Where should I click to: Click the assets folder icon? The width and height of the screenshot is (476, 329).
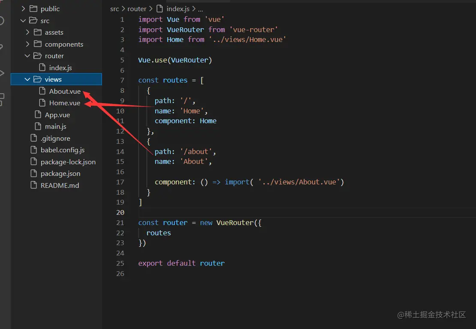pos(38,32)
